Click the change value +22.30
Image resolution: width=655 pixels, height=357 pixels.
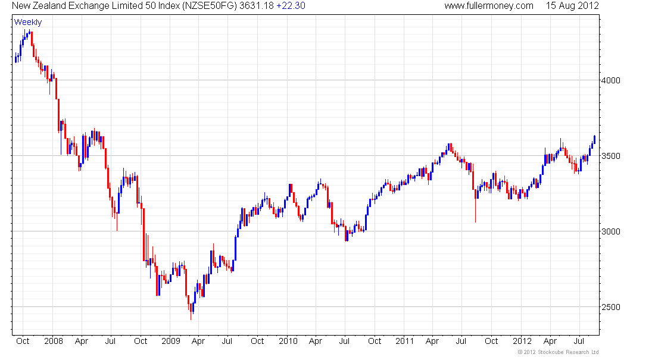291,6
